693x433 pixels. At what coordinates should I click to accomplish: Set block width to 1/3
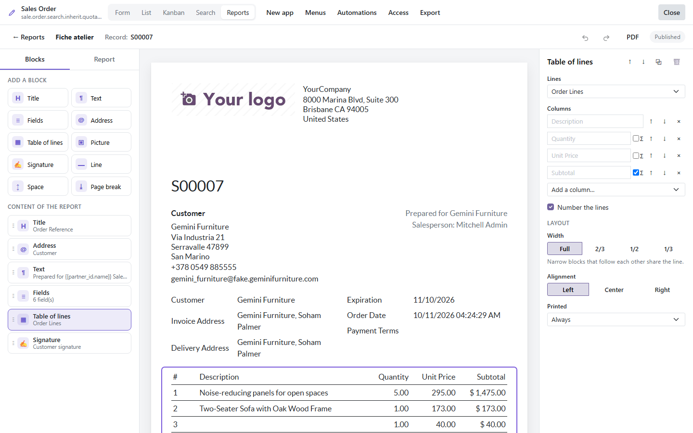[x=668, y=249]
